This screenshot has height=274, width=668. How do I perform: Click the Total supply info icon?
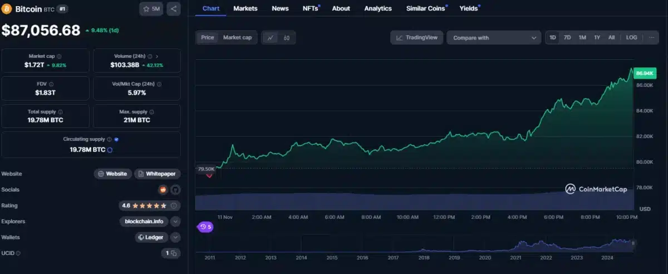point(61,112)
